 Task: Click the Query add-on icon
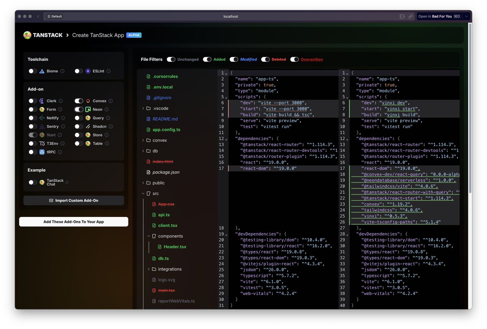(88, 118)
